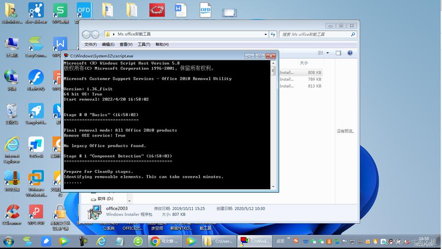442x249 pixels.
Task: Select the file row sized 813 KB
Action: click(x=300, y=86)
